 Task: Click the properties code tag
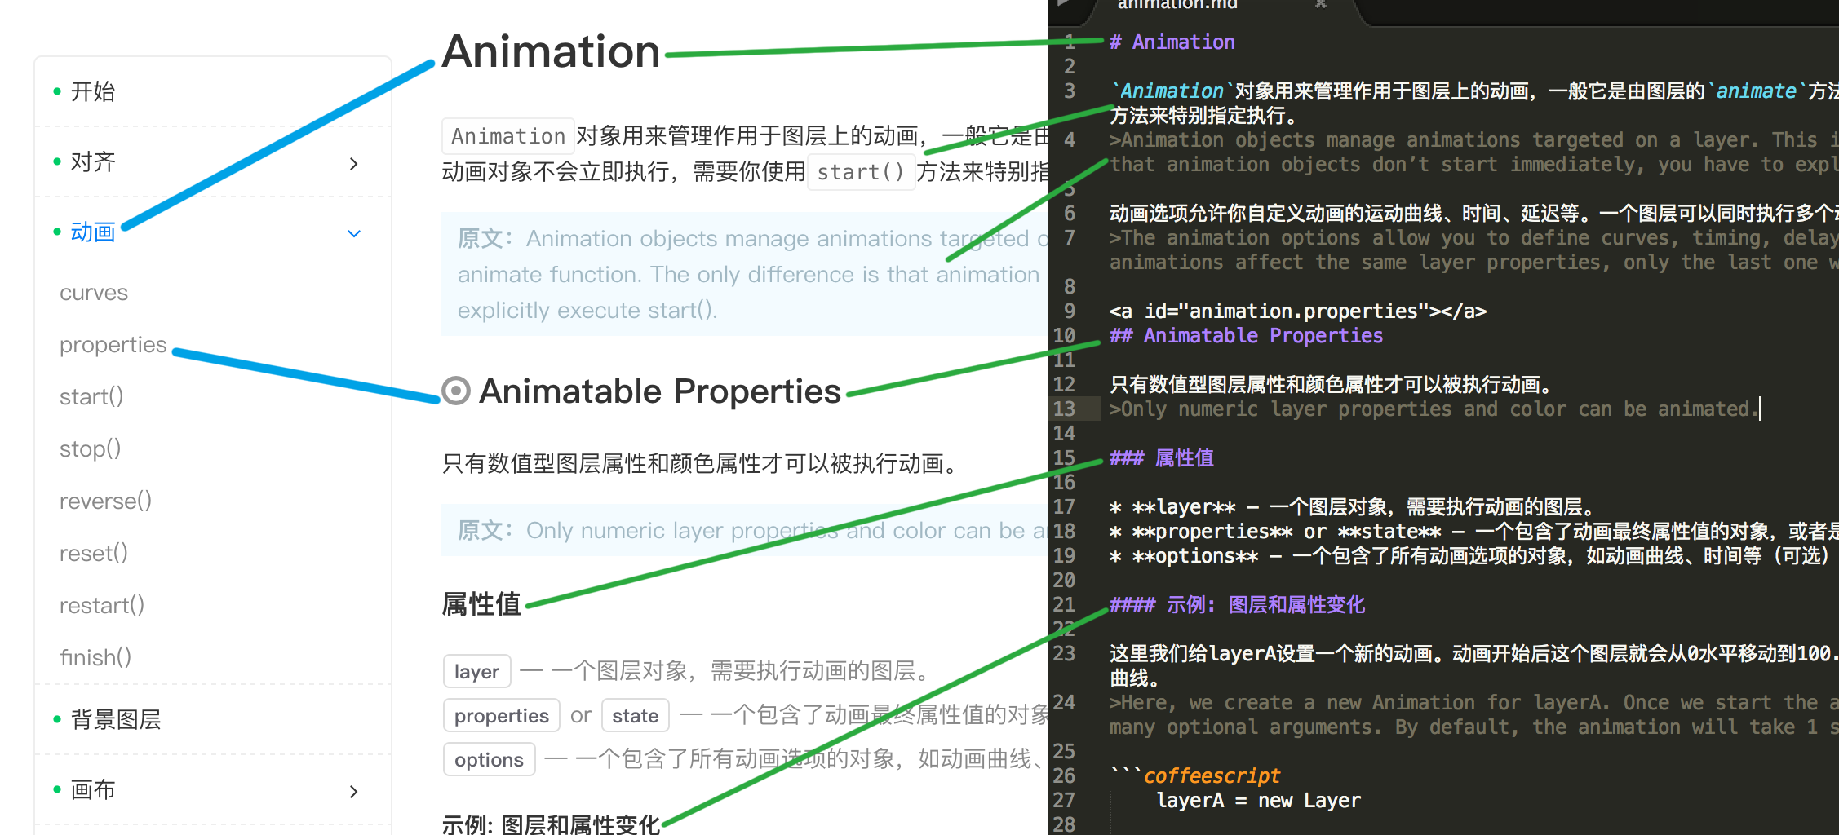click(501, 715)
